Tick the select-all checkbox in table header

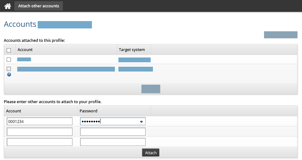pos(9,50)
